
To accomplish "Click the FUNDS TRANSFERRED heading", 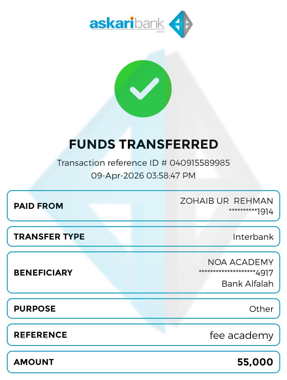I will click(x=143, y=144).
